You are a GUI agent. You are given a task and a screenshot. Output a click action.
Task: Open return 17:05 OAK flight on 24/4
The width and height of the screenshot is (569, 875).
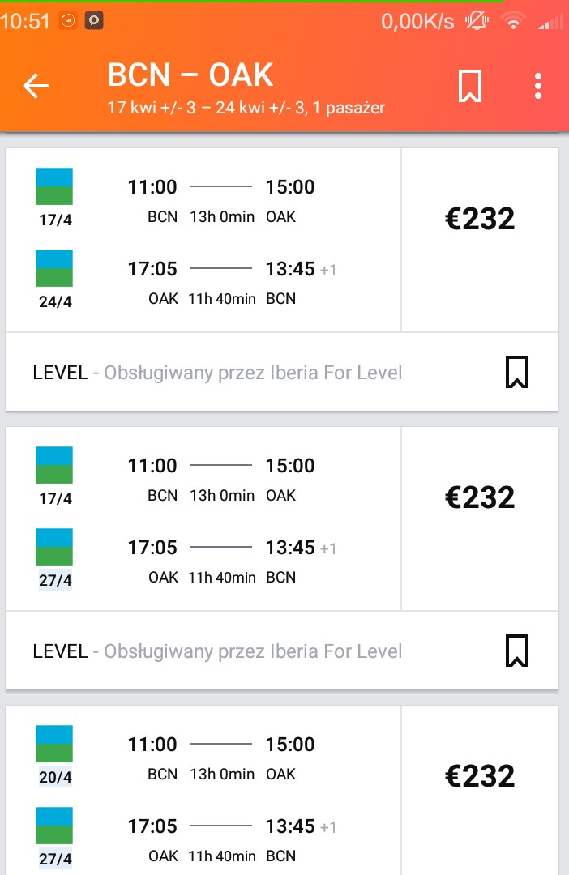[x=232, y=282]
